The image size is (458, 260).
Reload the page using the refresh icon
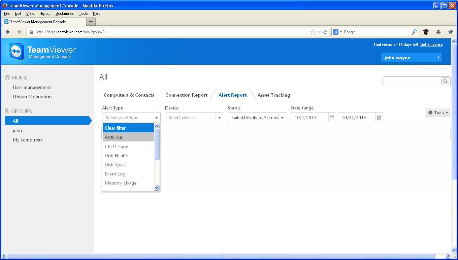tap(325, 32)
